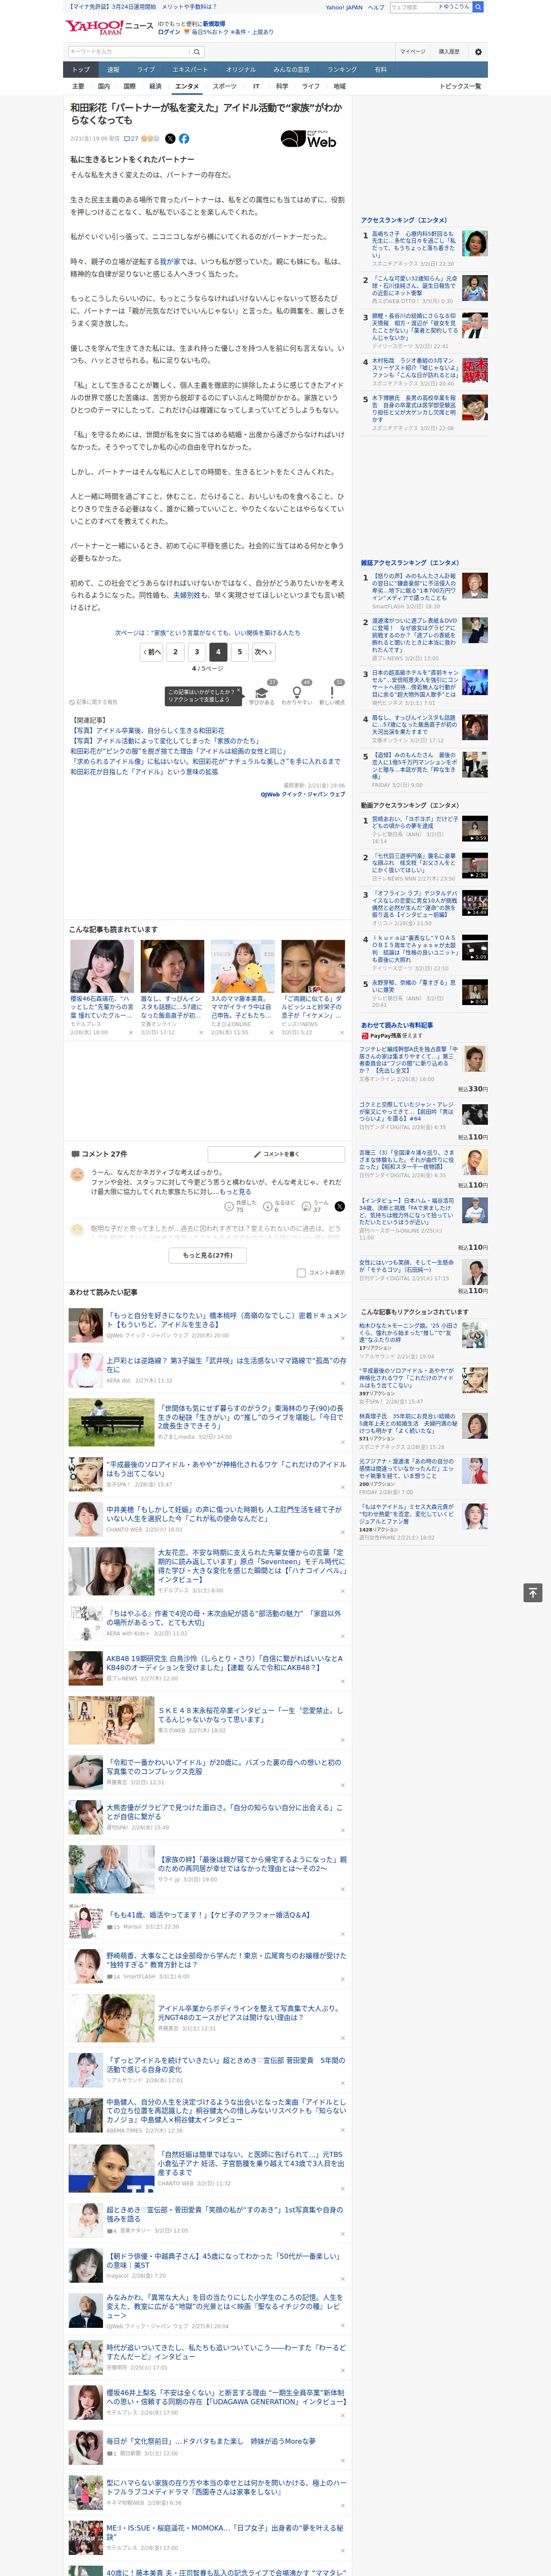Open the みんなの意見 navigation tab
This screenshot has width=551, height=2576.
click(x=292, y=69)
